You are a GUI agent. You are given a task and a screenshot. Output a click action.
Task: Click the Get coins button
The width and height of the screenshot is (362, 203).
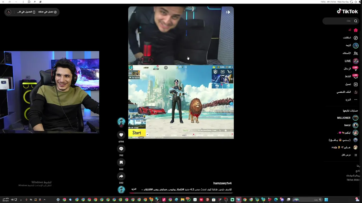[48, 12]
